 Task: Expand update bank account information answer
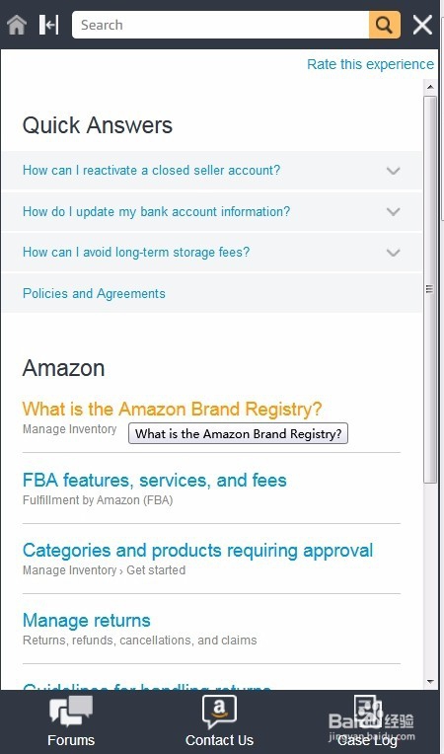[x=212, y=211]
